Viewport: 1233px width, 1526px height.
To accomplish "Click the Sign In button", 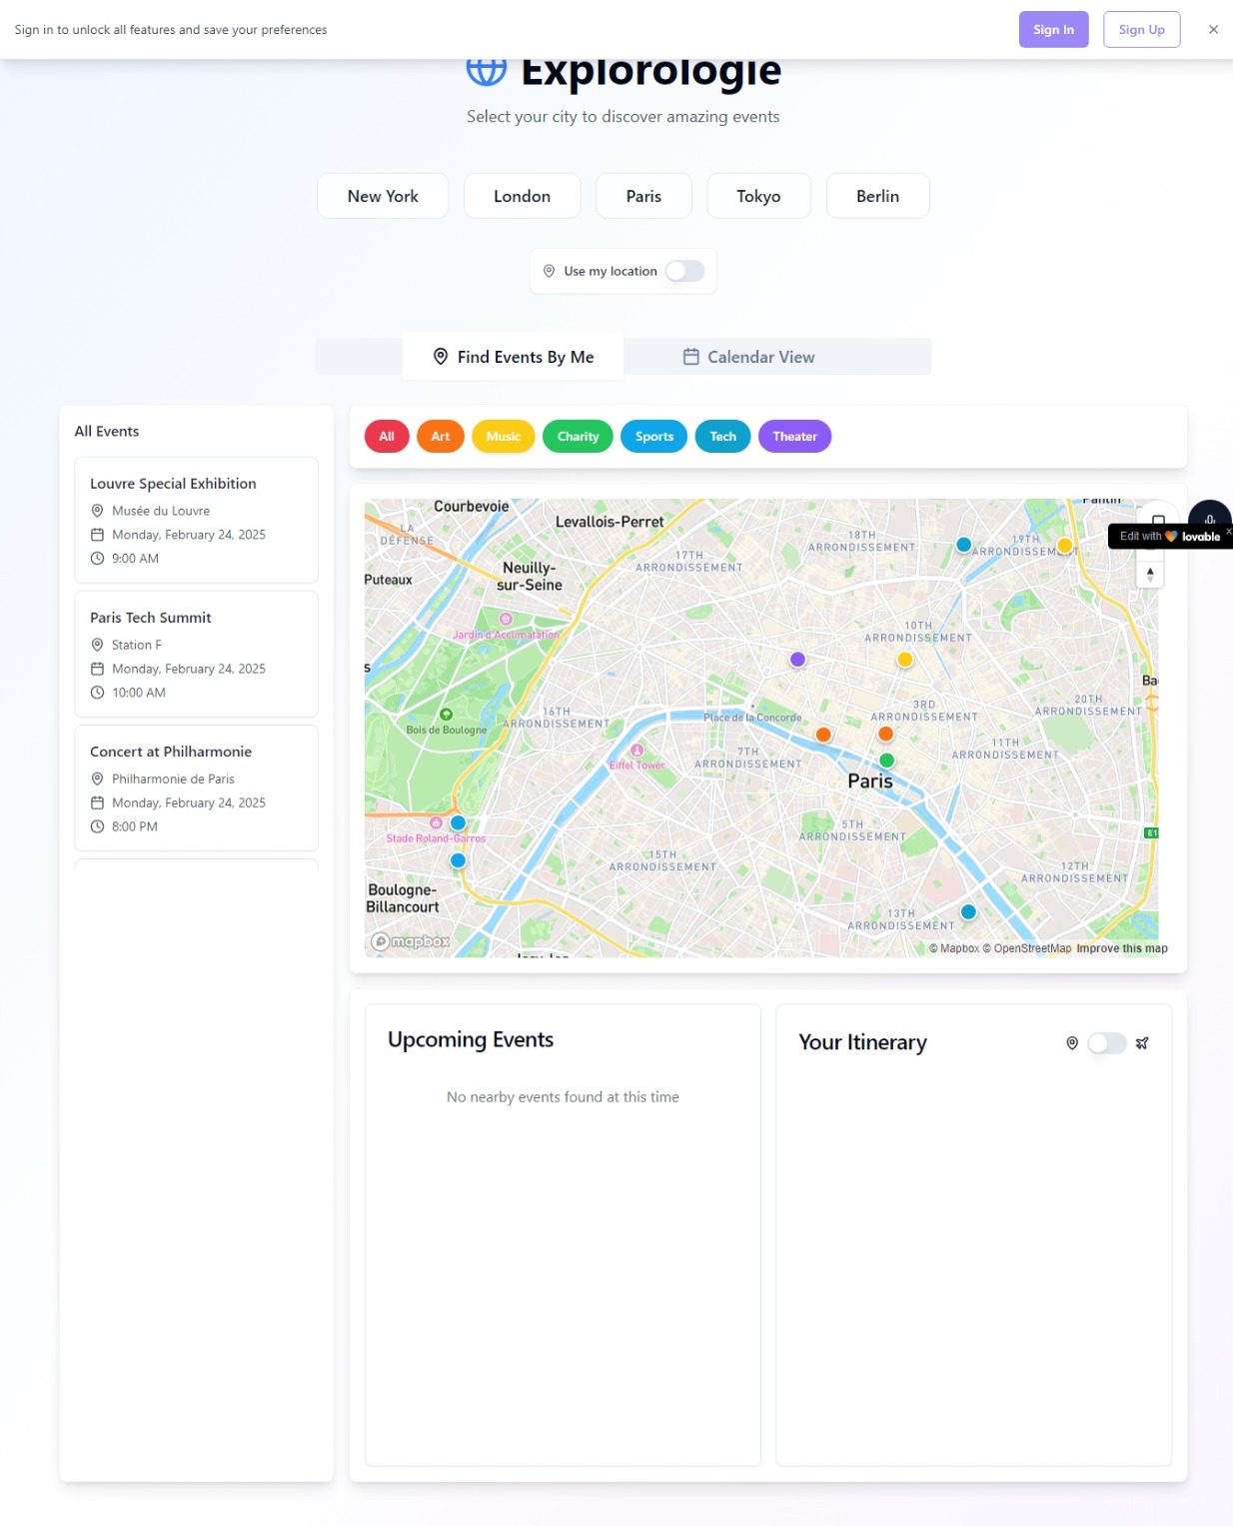I will [x=1053, y=30].
